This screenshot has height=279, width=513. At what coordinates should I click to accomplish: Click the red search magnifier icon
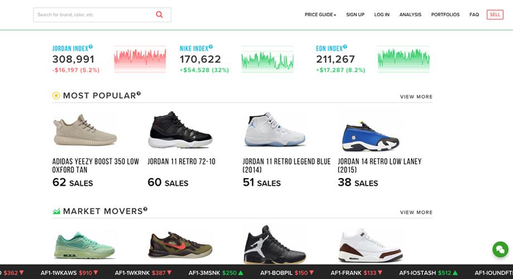pyautogui.click(x=159, y=15)
